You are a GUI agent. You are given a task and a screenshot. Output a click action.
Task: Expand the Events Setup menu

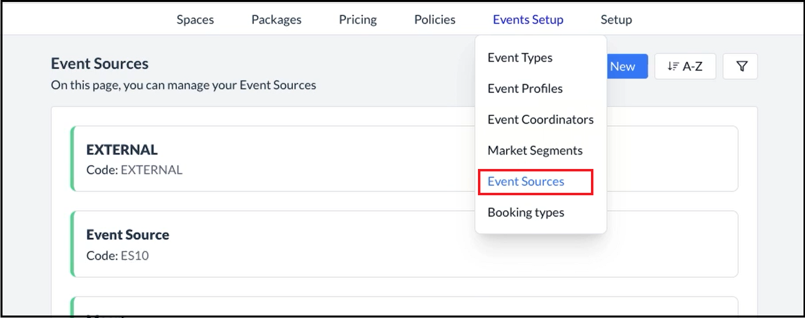tap(528, 20)
